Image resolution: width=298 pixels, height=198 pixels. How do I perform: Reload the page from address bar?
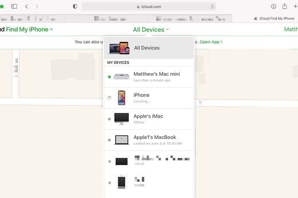click(x=213, y=6)
